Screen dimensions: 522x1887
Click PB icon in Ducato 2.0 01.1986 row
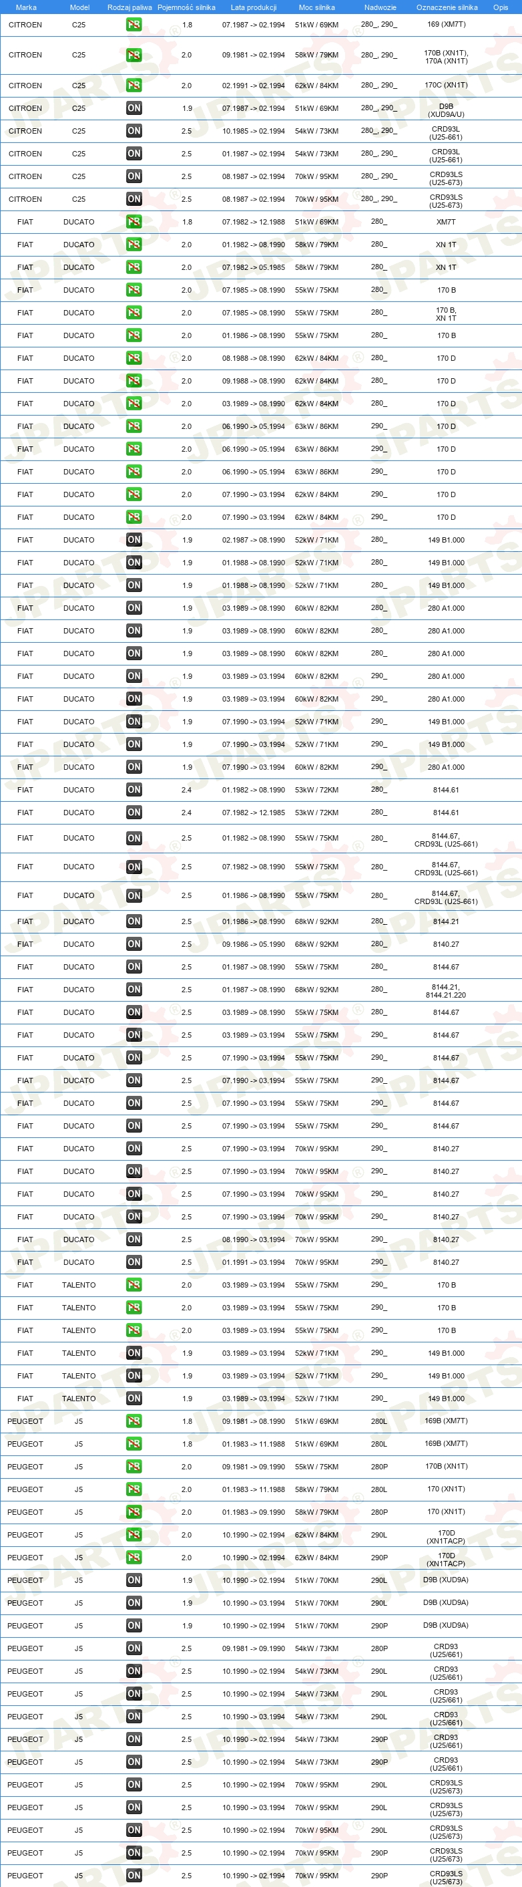pos(134,335)
